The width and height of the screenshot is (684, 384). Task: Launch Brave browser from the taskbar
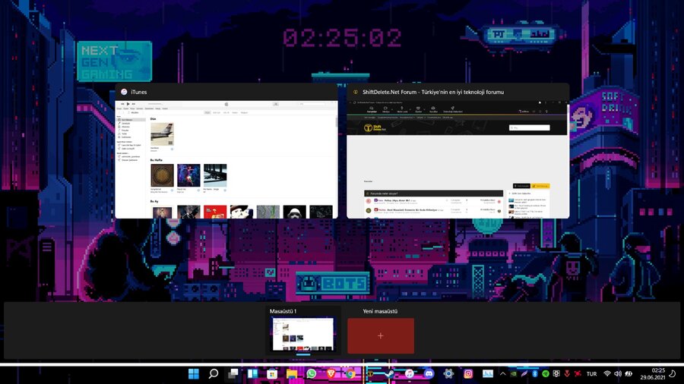331,373
